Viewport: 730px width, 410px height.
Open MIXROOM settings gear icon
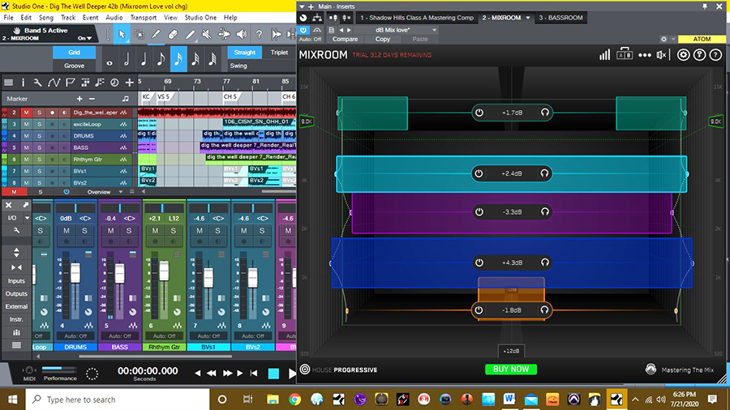(684, 55)
